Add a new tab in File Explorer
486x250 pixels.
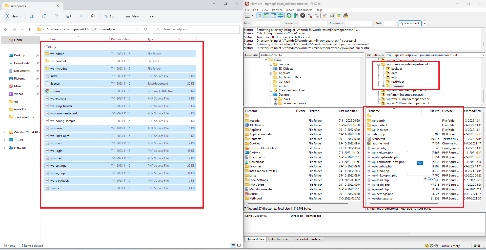pos(69,6)
